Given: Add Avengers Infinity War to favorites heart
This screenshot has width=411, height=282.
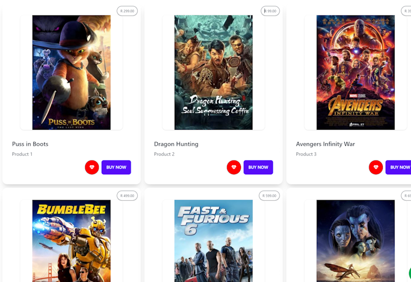Looking at the screenshot, I should click(x=376, y=167).
